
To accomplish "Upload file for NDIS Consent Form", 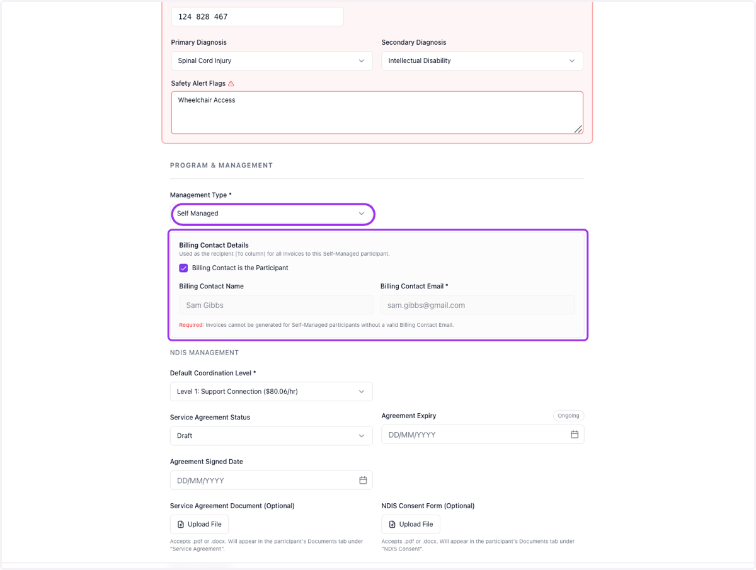I will click(x=411, y=524).
